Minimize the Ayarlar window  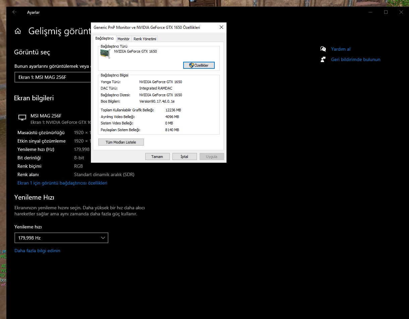tap(370, 12)
